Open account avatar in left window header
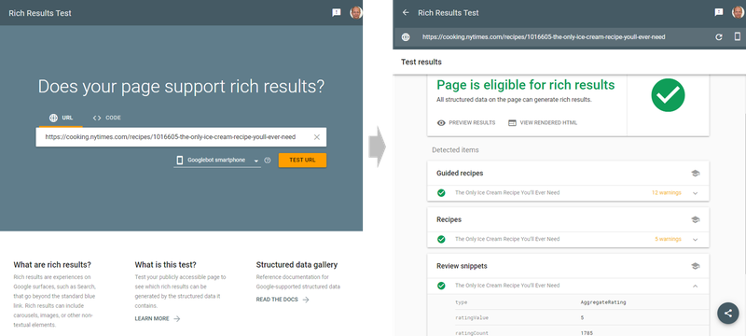The height and width of the screenshot is (336, 746). (x=356, y=13)
